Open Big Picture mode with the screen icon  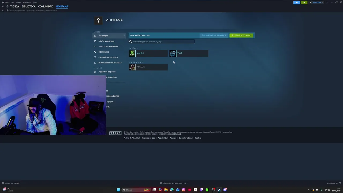pos(327,2)
